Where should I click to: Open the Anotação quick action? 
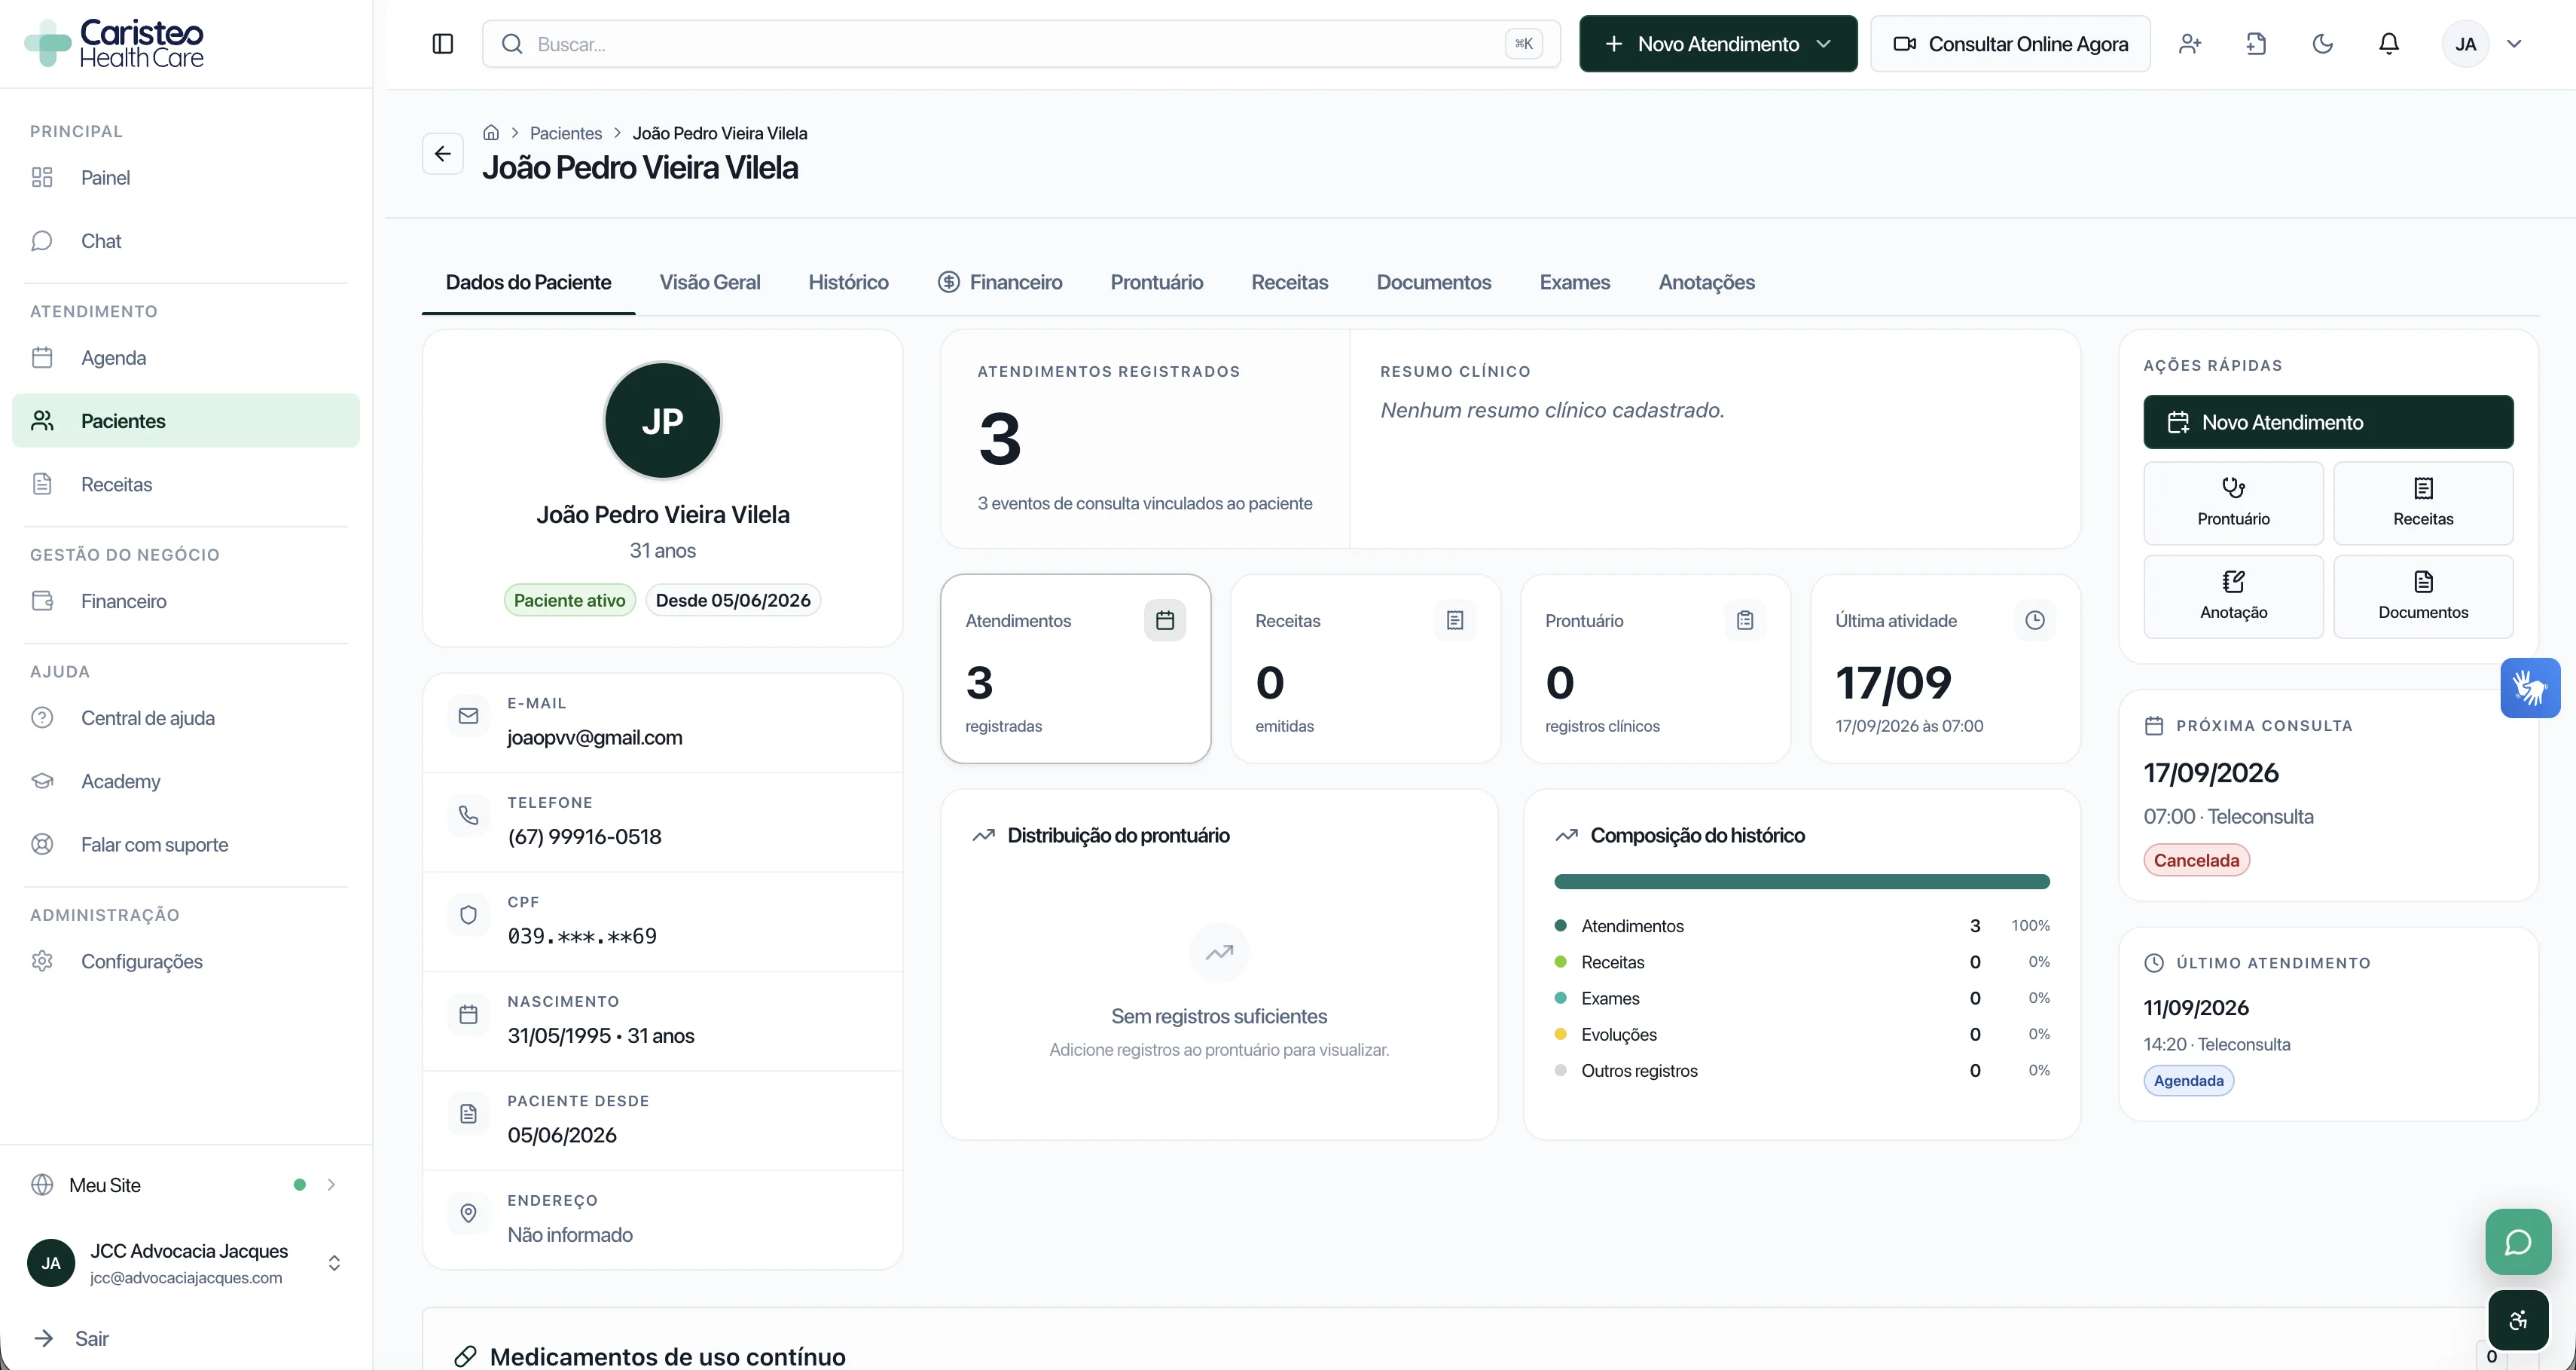tap(2233, 596)
